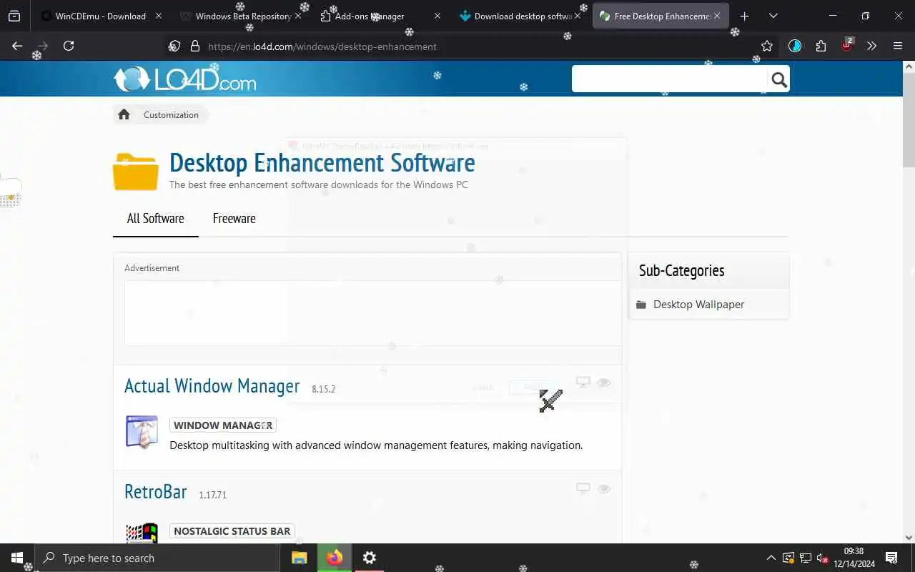915x572 pixels.
Task: Open Firefox application hamburger menu
Action: click(x=898, y=46)
